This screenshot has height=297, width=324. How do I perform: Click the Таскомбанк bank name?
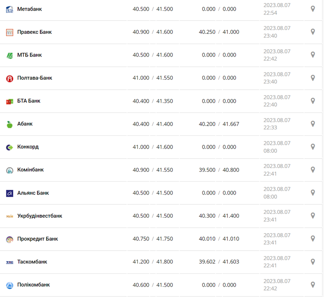coord(32,262)
